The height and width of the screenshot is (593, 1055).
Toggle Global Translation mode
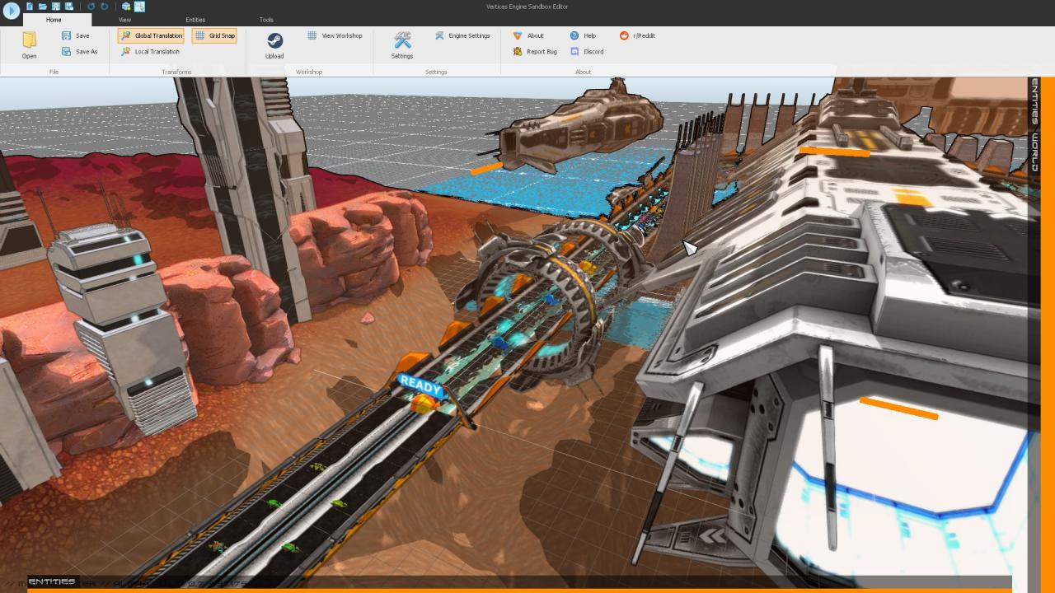[x=151, y=35]
